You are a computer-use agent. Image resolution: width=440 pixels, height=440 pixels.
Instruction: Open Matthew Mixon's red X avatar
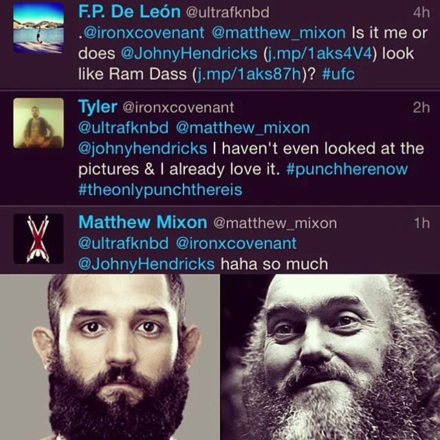[38, 239]
